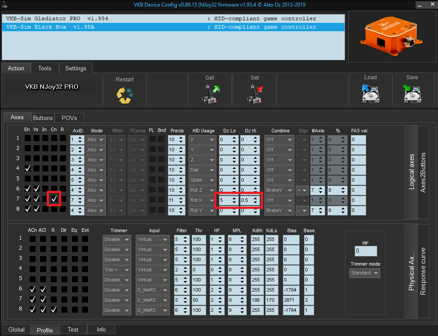Select the Profile bottom tab
The width and height of the screenshot is (438, 336).
(45, 330)
